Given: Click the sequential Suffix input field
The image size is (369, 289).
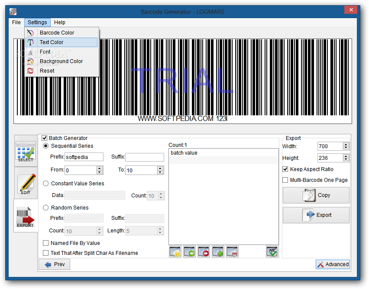Looking at the screenshot, I should [145, 157].
